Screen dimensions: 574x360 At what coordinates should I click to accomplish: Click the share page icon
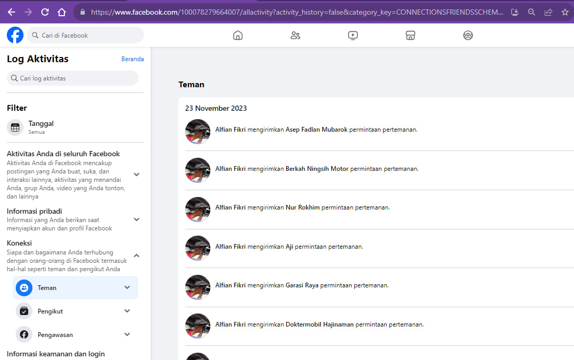pos(548,12)
